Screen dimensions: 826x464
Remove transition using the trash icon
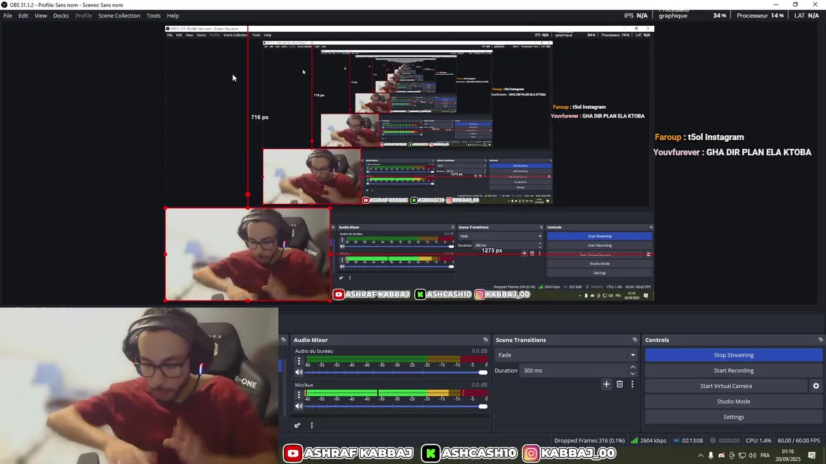tap(619, 384)
